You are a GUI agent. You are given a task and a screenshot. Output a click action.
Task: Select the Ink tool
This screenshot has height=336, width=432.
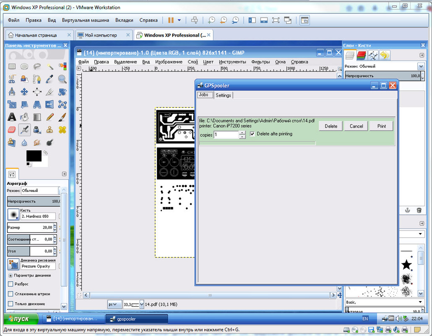37,130
